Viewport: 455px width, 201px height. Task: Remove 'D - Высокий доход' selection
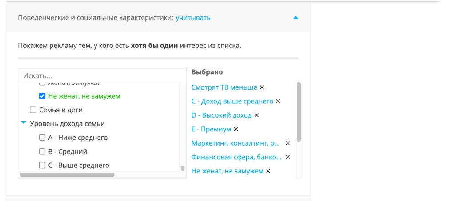pos(256,115)
